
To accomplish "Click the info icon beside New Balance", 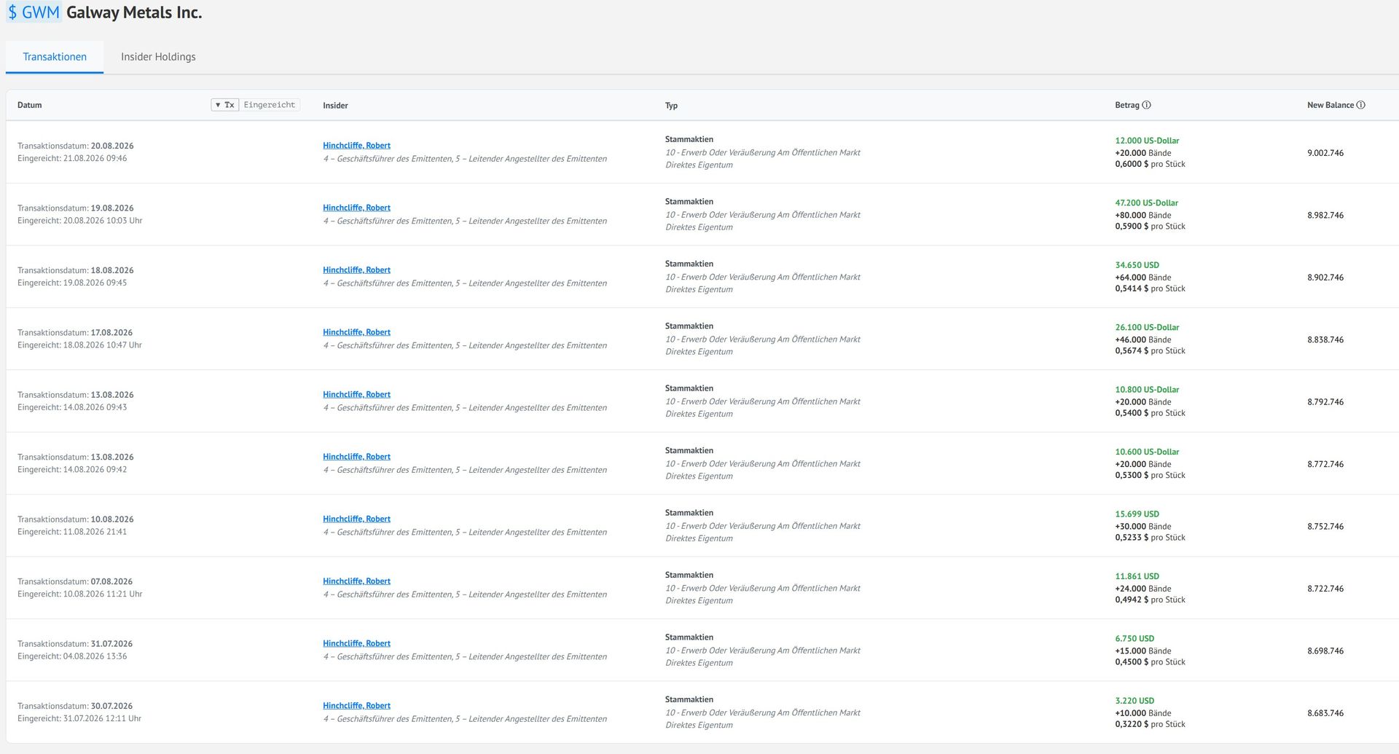I will pyautogui.click(x=1360, y=105).
